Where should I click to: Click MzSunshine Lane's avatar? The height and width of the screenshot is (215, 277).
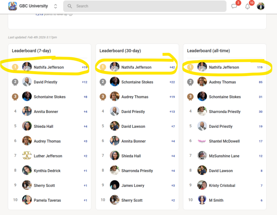(202, 156)
